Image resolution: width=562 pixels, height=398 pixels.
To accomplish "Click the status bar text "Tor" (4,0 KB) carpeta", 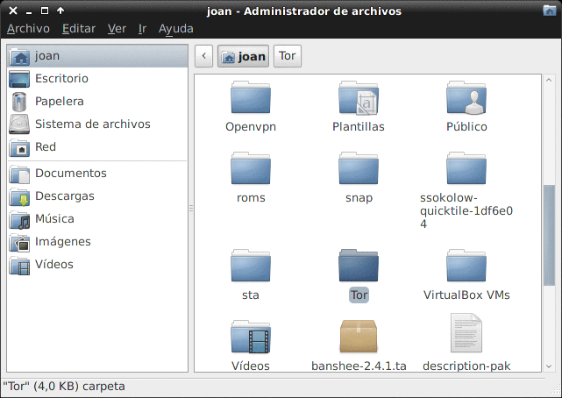I will tap(64, 387).
